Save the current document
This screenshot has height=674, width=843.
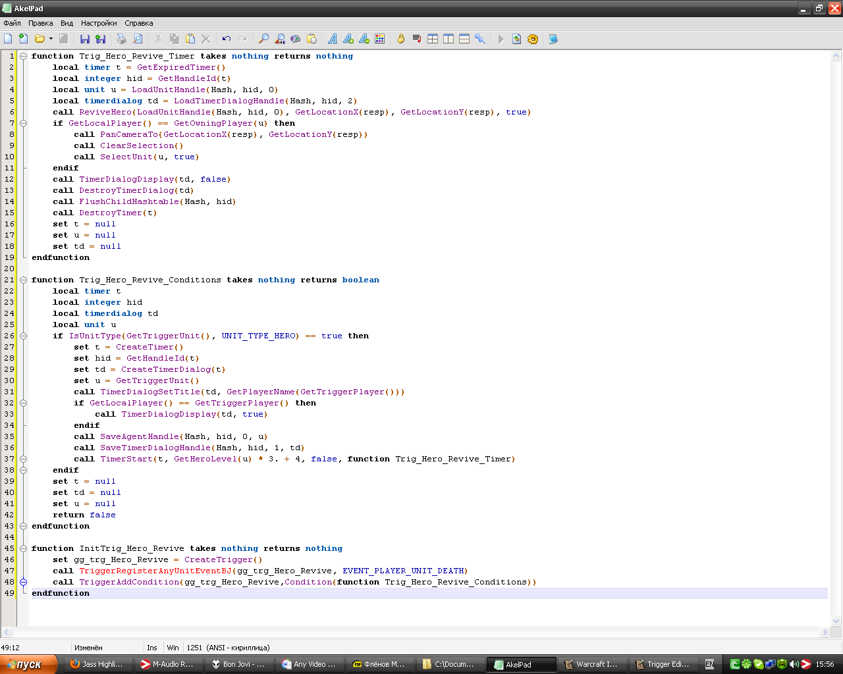coord(85,39)
